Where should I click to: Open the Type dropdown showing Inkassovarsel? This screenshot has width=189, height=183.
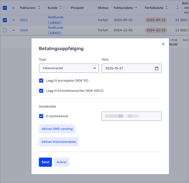(69, 68)
